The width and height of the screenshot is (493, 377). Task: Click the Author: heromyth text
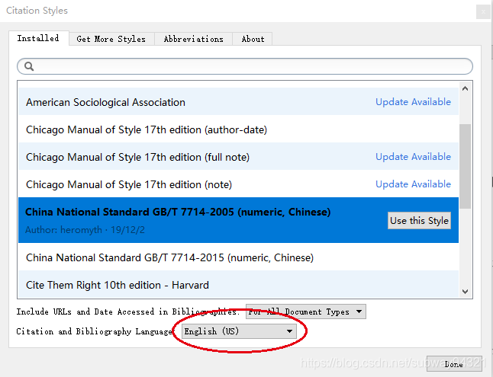(x=63, y=230)
